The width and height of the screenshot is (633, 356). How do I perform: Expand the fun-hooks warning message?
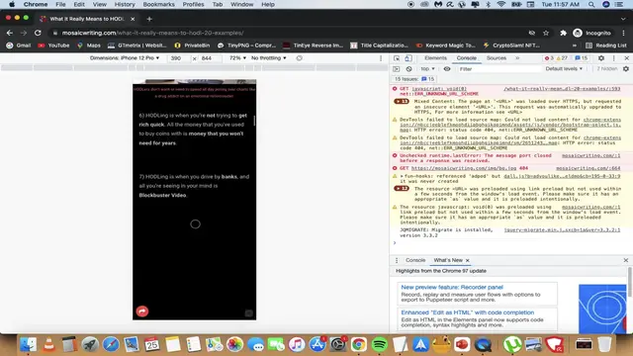(x=402, y=176)
